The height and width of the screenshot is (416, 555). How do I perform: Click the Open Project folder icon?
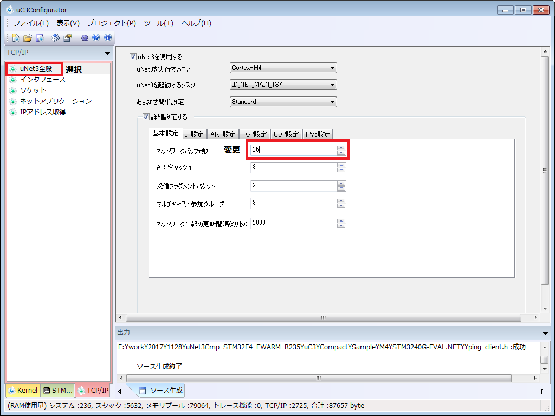tap(27, 38)
